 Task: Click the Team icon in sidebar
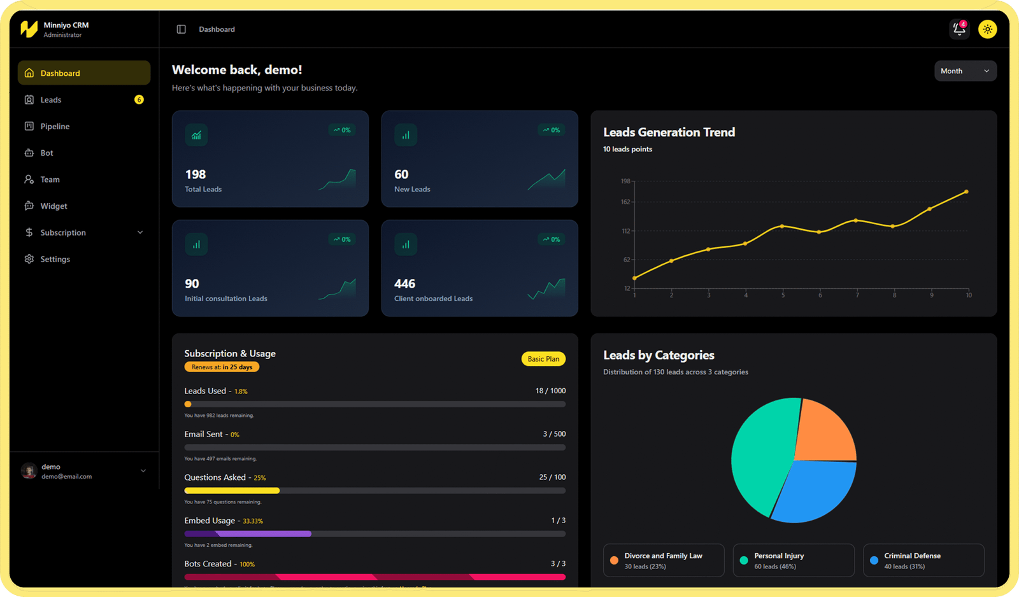pos(29,180)
